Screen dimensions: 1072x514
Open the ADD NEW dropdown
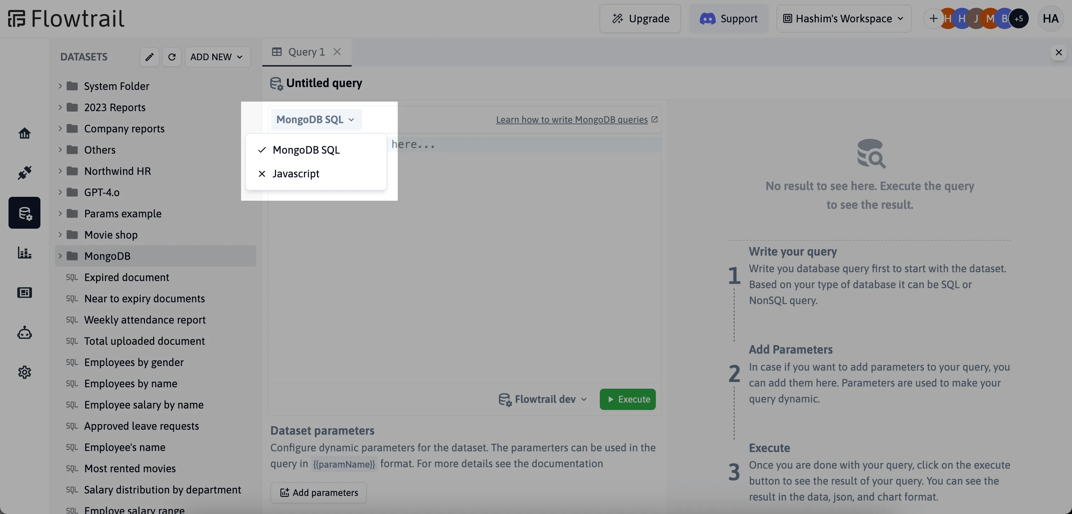pyautogui.click(x=217, y=57)
